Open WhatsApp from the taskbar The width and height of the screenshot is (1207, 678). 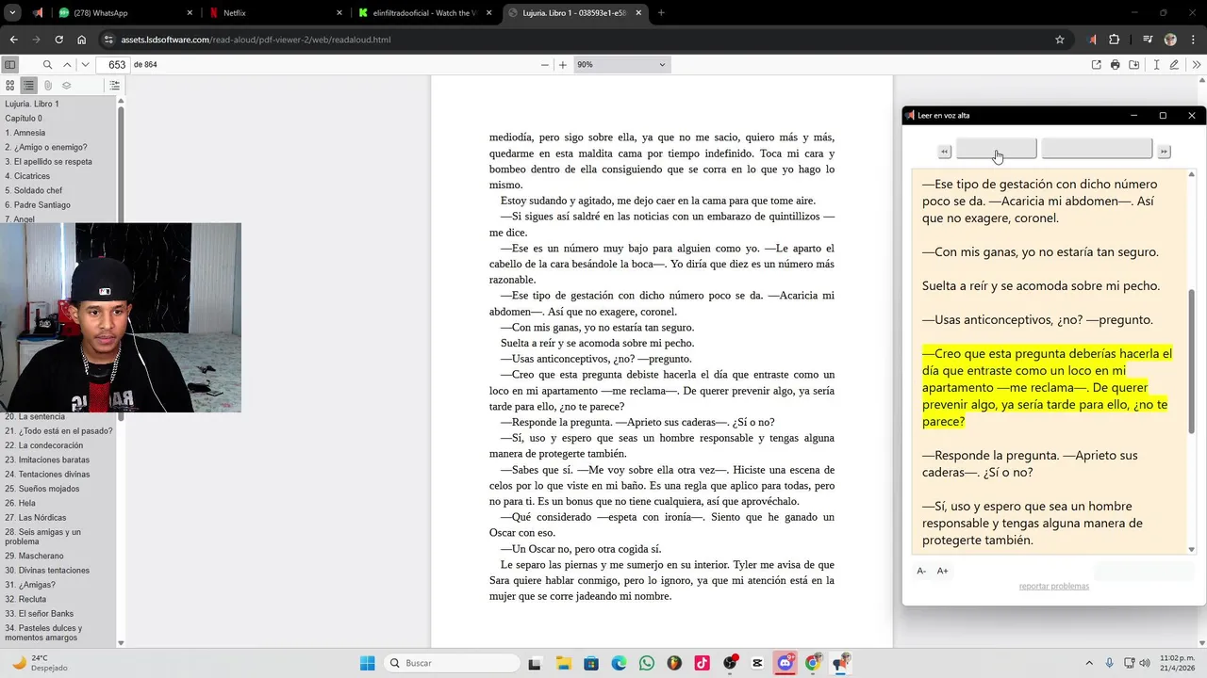coord(646,663)
